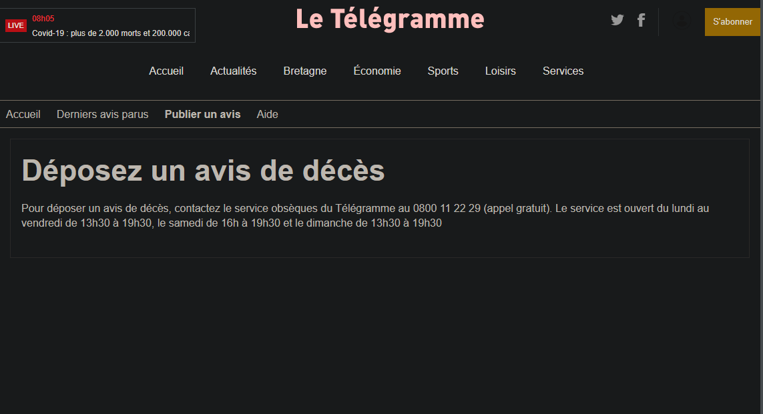This screenshot has width=763, height=414.
Task: Open the user account profile icon
Action: tap(682, 21)
